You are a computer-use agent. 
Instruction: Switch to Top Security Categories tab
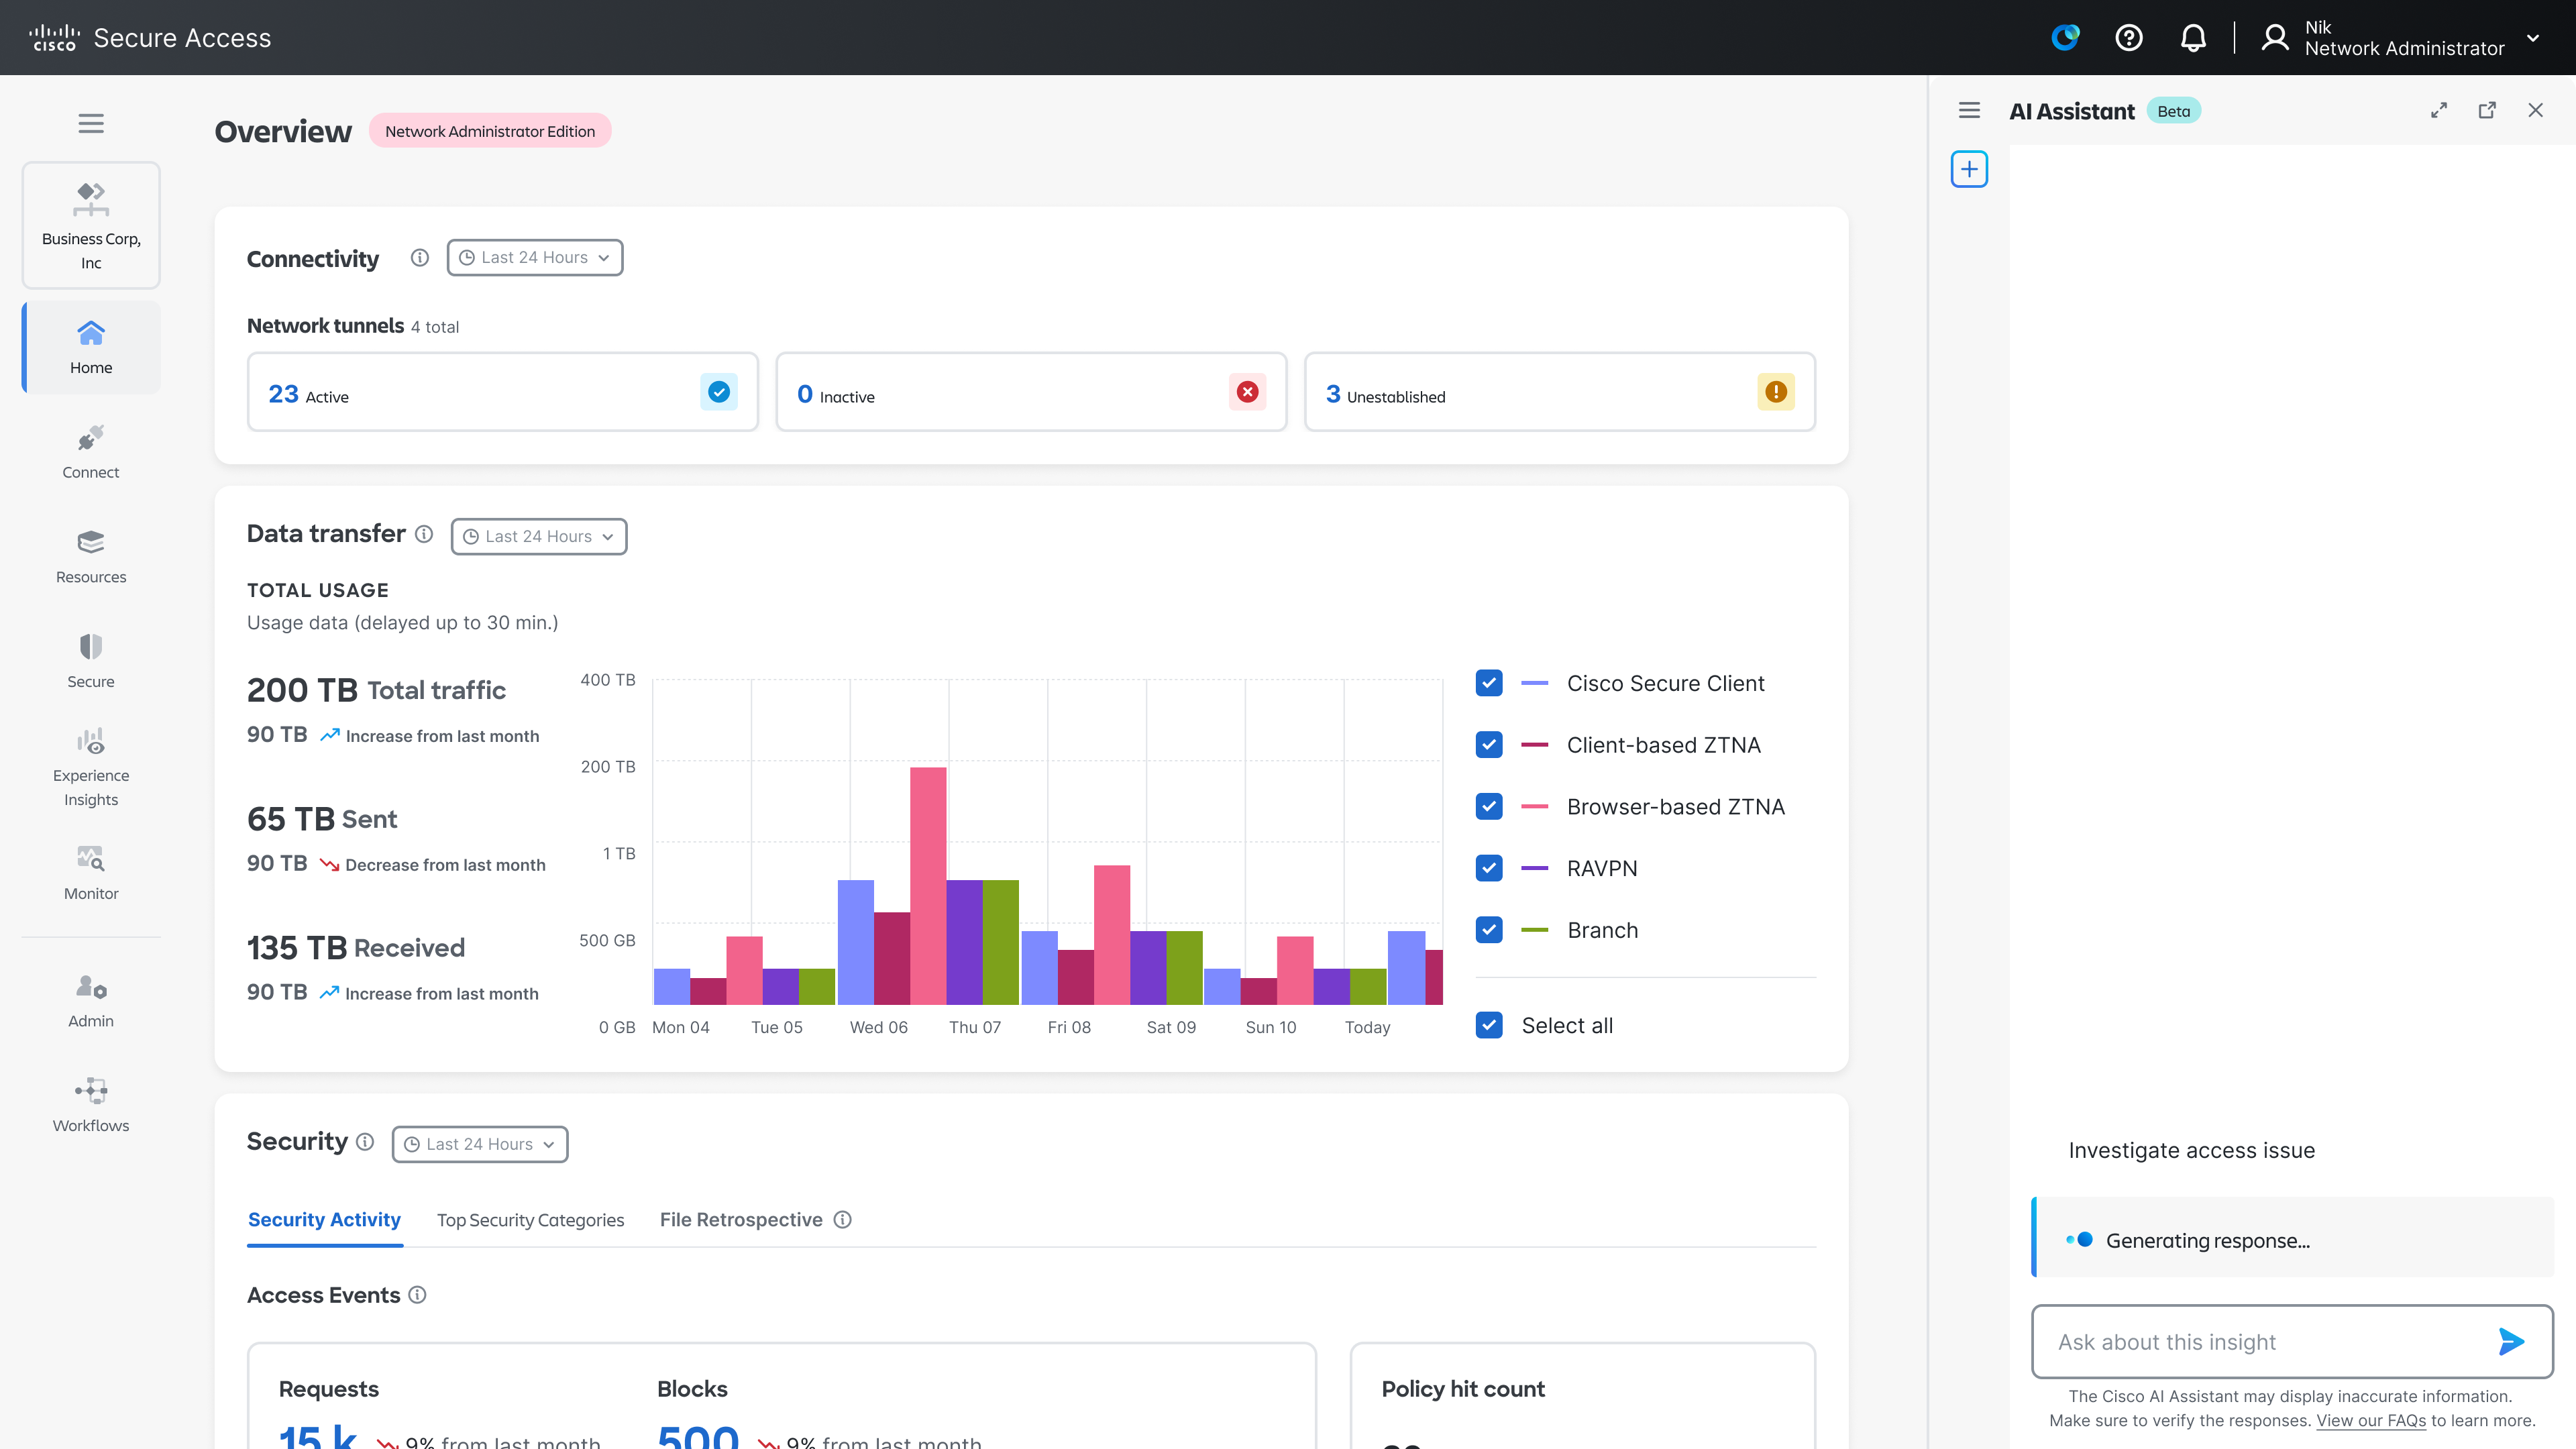click(x=530, y=1220)
